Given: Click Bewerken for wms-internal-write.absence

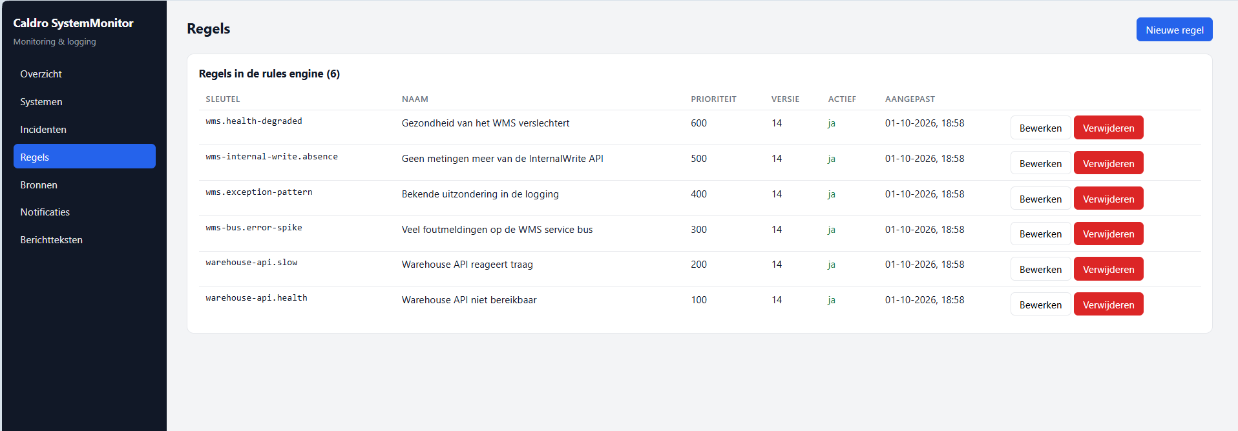Looking at the screenshot, I should [1040, 163].
